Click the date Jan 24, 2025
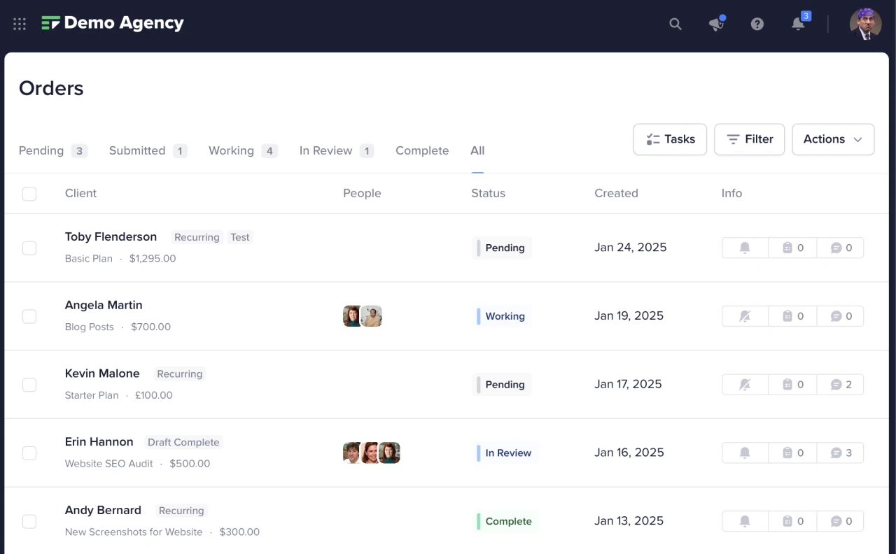896x554 pixels. click(631, 248)
